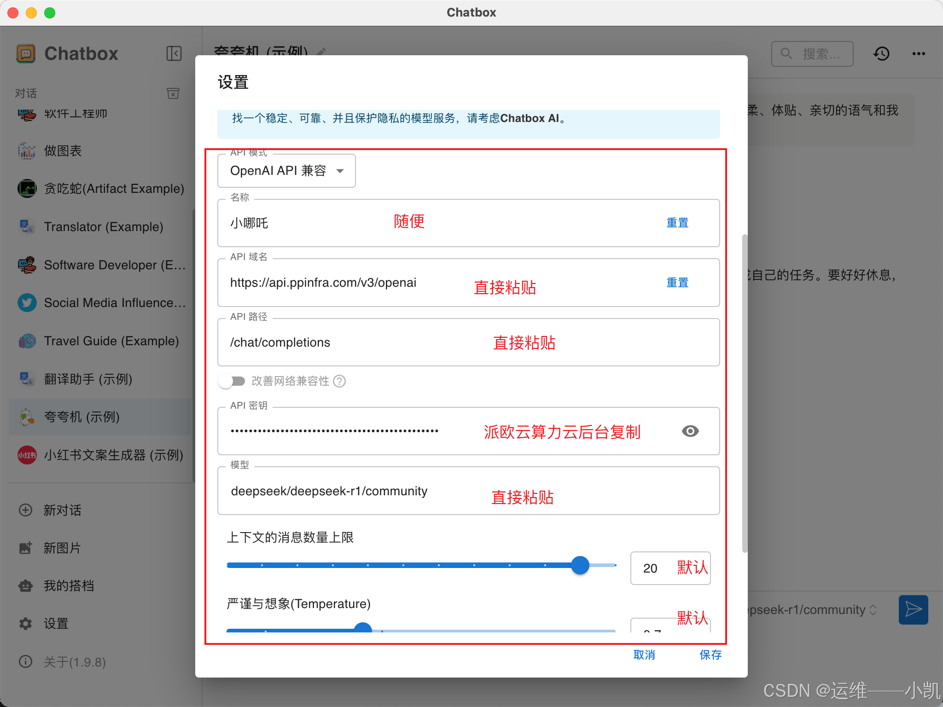The width and height of the screenshot is (943, 707).
Task: Click the pencil edit icon beside chat title
Action: [x=321, y=51]
